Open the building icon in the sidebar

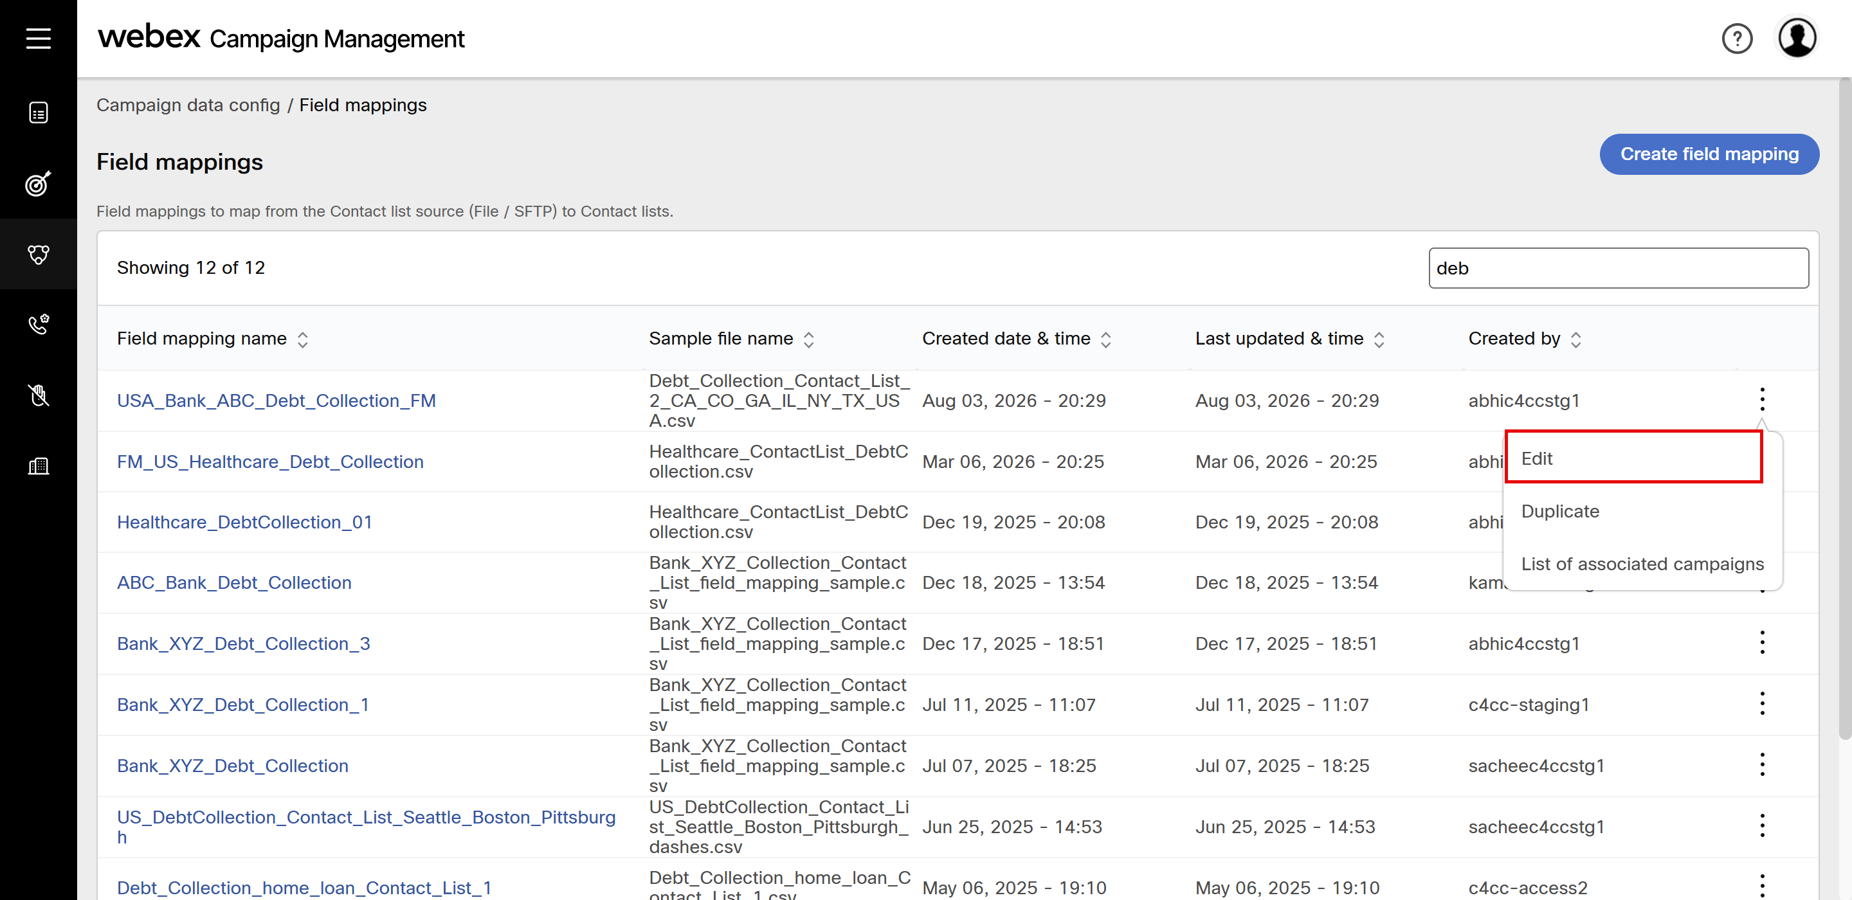(x=38, y=466)
